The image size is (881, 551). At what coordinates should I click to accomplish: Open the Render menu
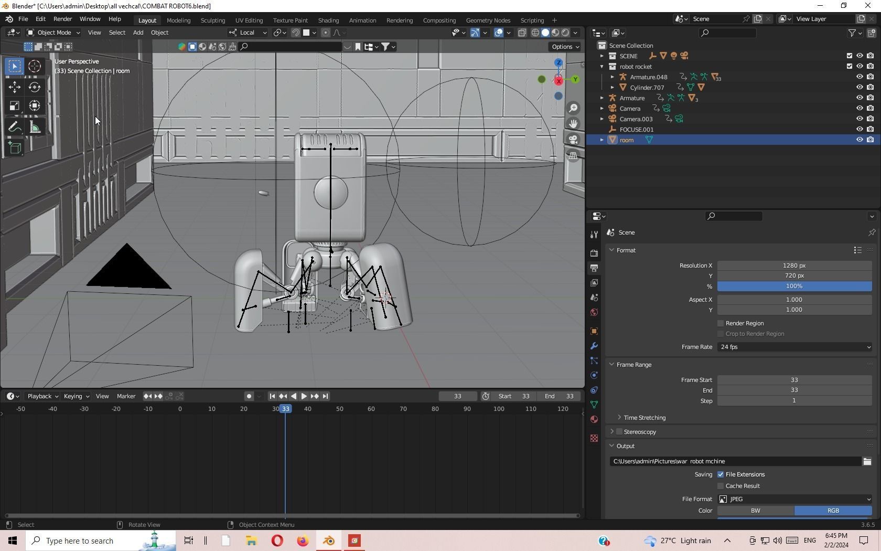(62, 19)
